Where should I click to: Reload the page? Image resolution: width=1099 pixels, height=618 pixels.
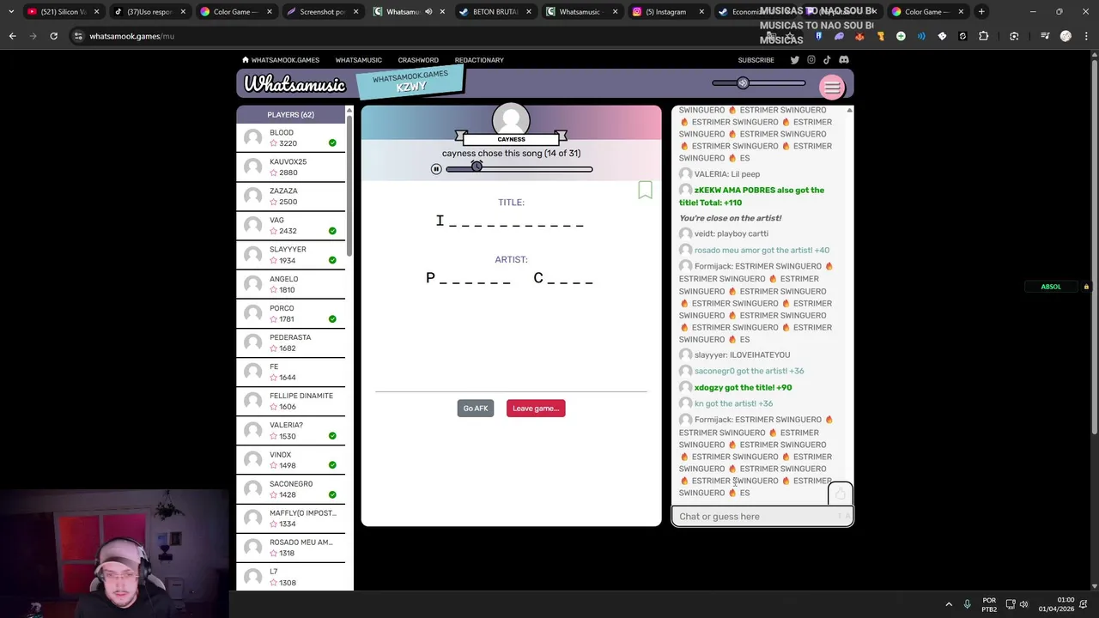point(53,36)
